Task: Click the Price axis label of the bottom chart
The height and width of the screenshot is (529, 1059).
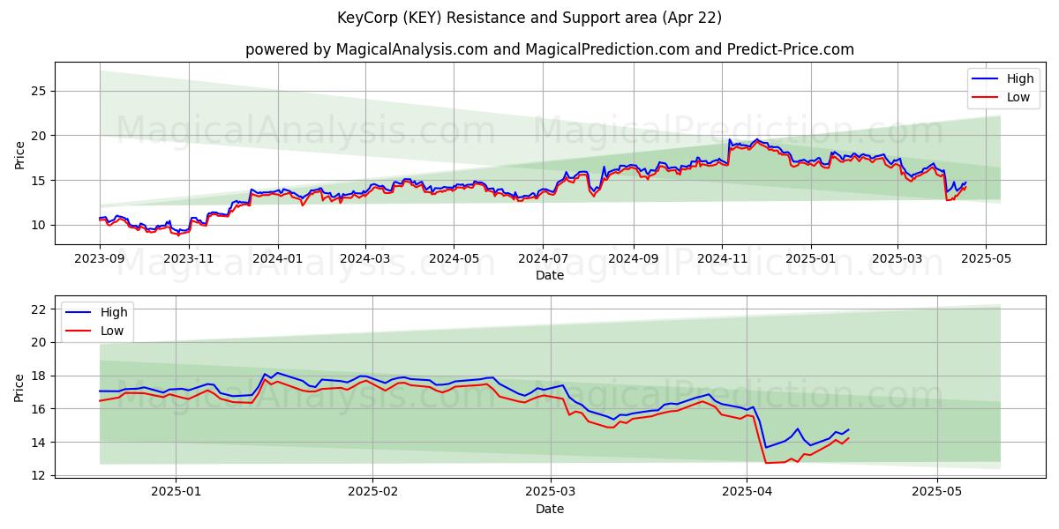Action: click(x=19, y=387)
